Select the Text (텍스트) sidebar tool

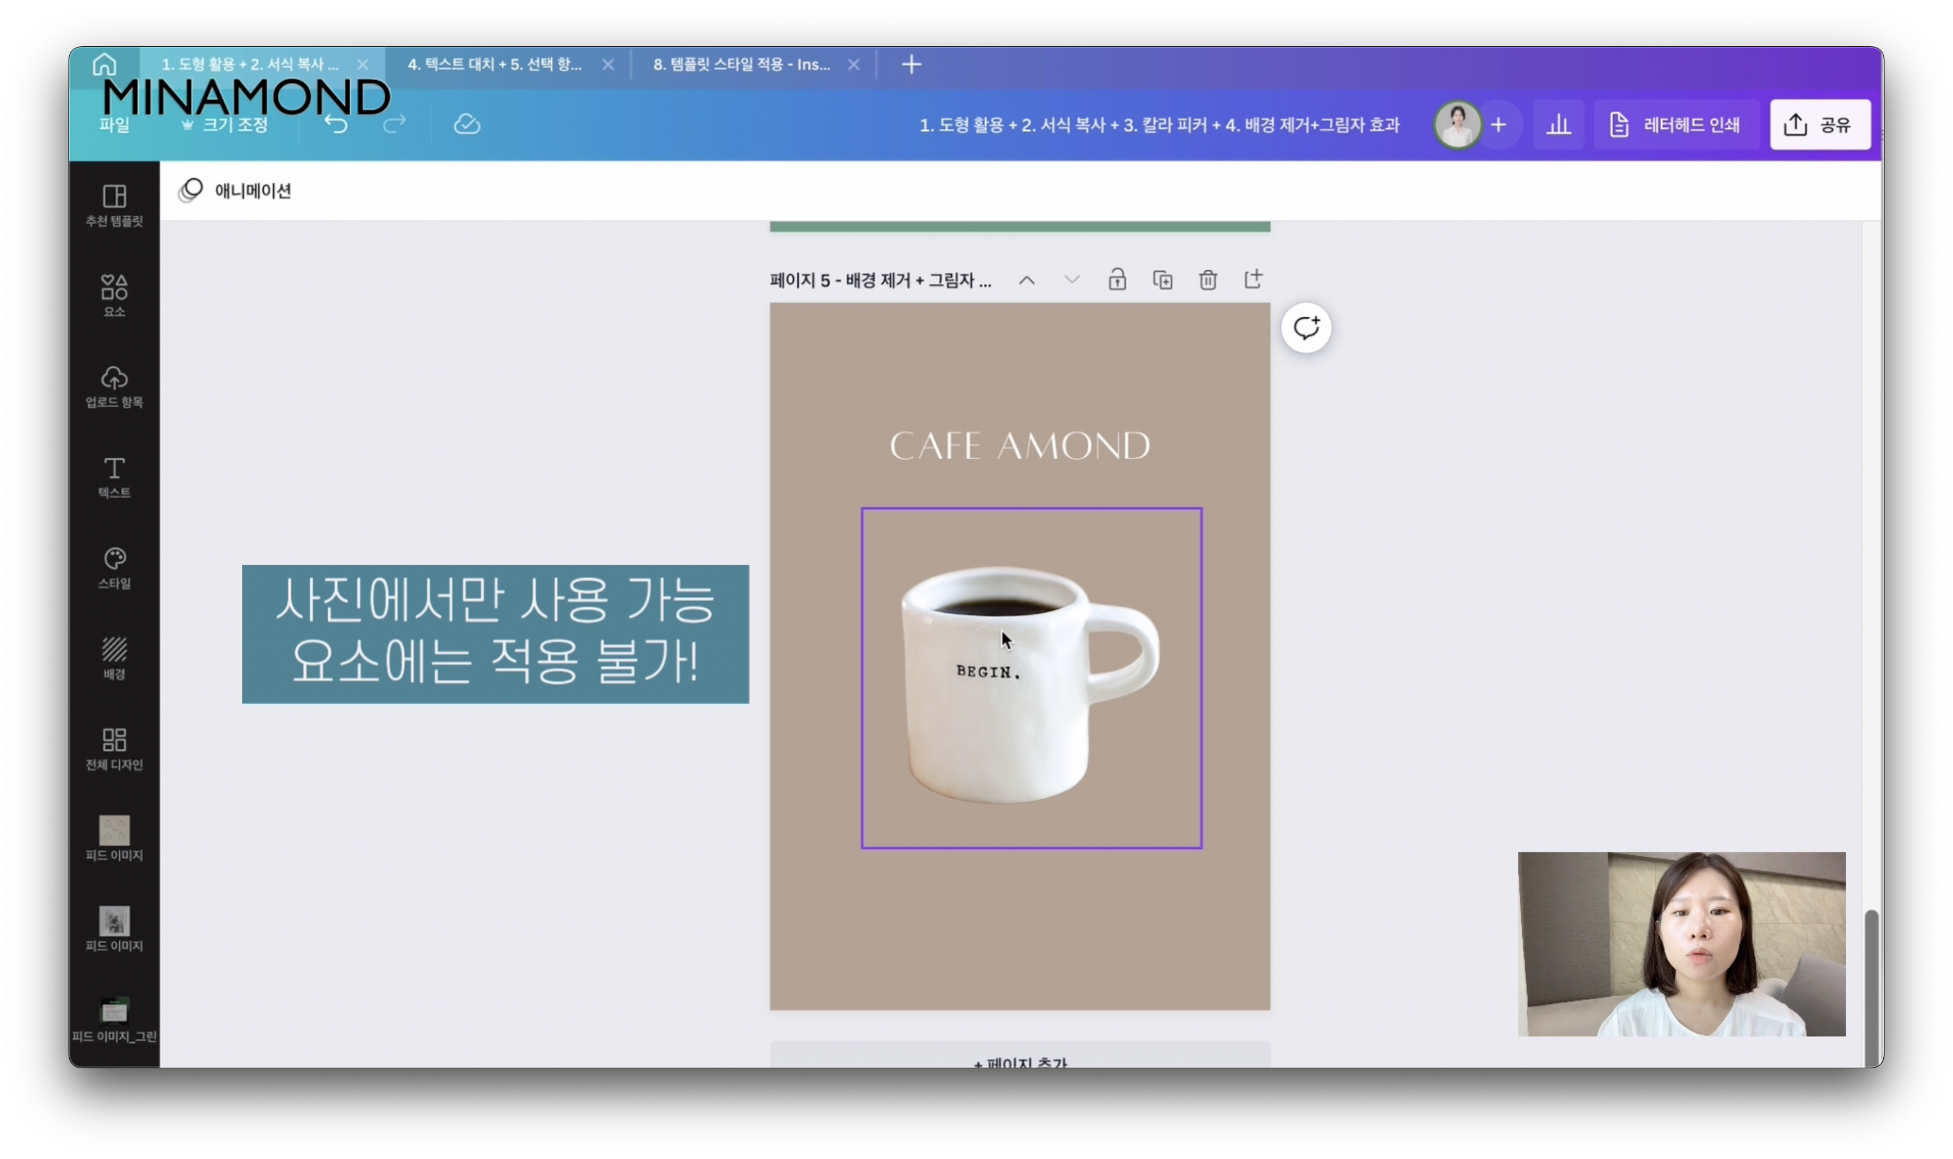click(114, 476)
